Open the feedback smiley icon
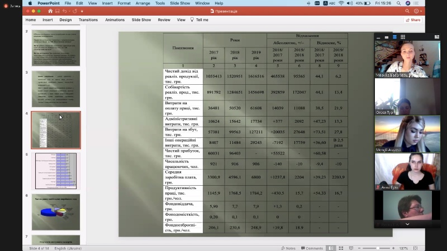447x251 pixels. pos(417,11)
